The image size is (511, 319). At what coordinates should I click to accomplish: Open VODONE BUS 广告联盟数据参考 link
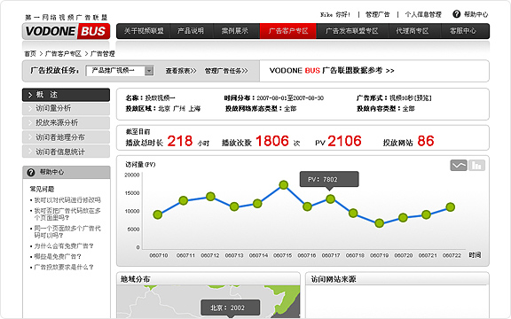coord(332,71)
